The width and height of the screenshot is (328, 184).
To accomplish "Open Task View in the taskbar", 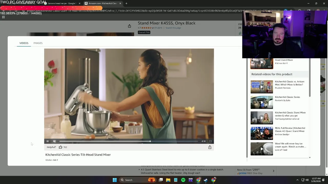I will point(161,180).
